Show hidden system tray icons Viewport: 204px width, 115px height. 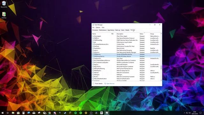coord(184,113)
